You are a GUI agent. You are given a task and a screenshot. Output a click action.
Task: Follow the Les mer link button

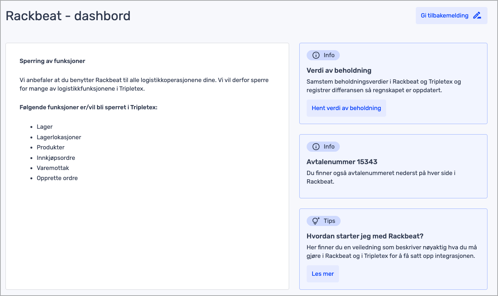(x=323, y=274)
